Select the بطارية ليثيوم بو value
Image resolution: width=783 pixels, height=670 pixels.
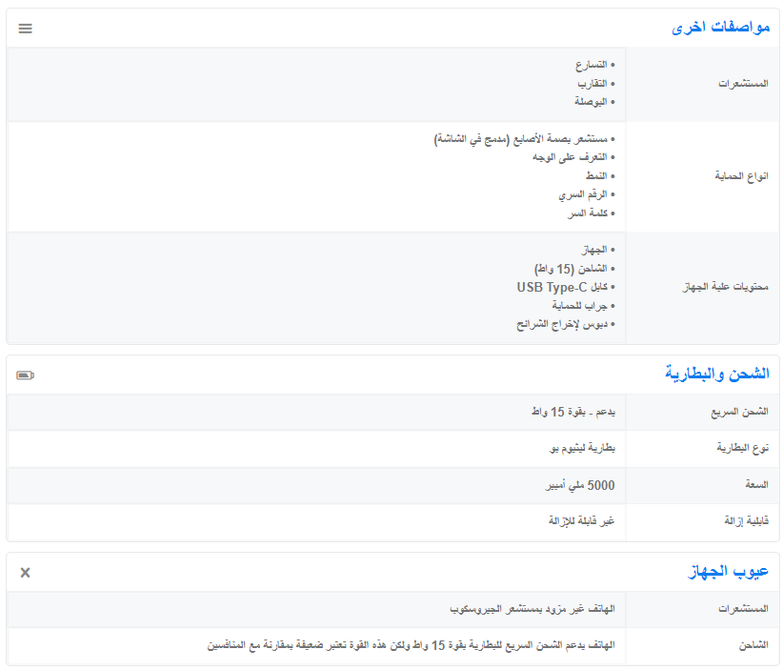click(581, 448)
